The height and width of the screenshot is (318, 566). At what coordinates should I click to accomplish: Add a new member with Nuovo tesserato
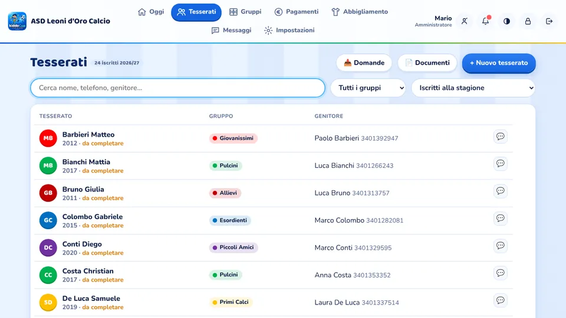(499, 63)
